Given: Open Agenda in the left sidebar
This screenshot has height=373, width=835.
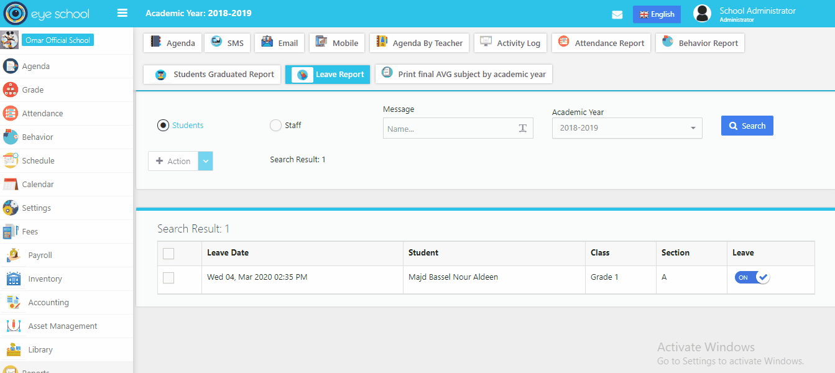Looking at the screenshot, I should coord(67,67).
